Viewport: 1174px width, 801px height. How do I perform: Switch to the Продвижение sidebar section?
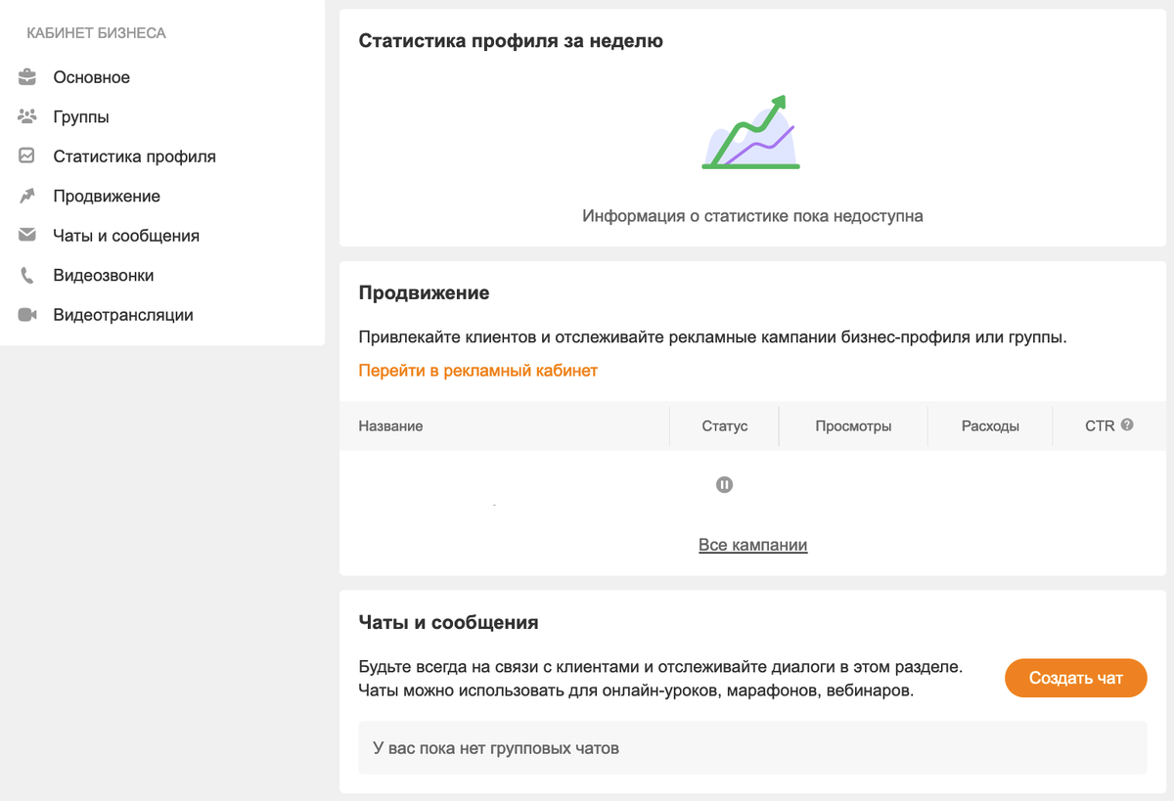tap(108, 196)
